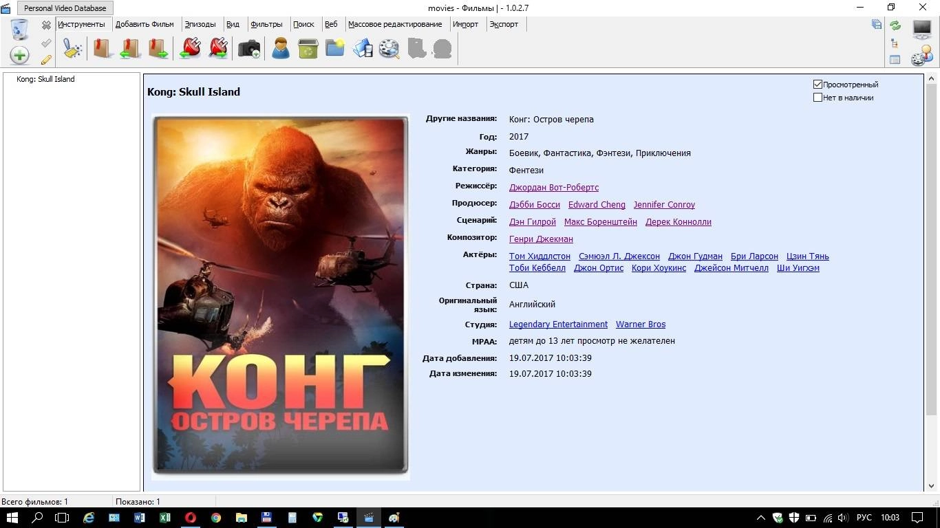Open writer link Дерек Коннолли
The image size is (940, 528).
tap(679, 221)
